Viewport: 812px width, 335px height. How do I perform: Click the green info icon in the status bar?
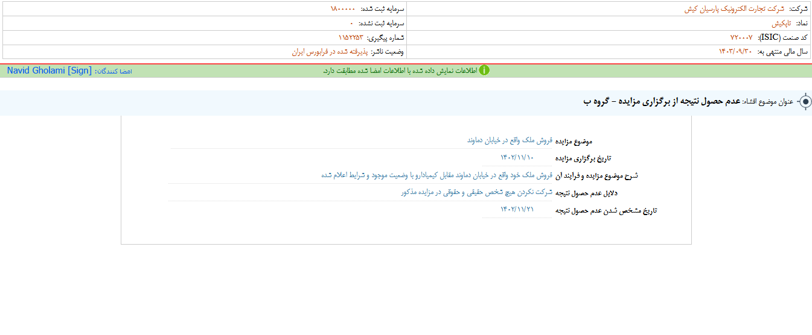click(484, 70)
